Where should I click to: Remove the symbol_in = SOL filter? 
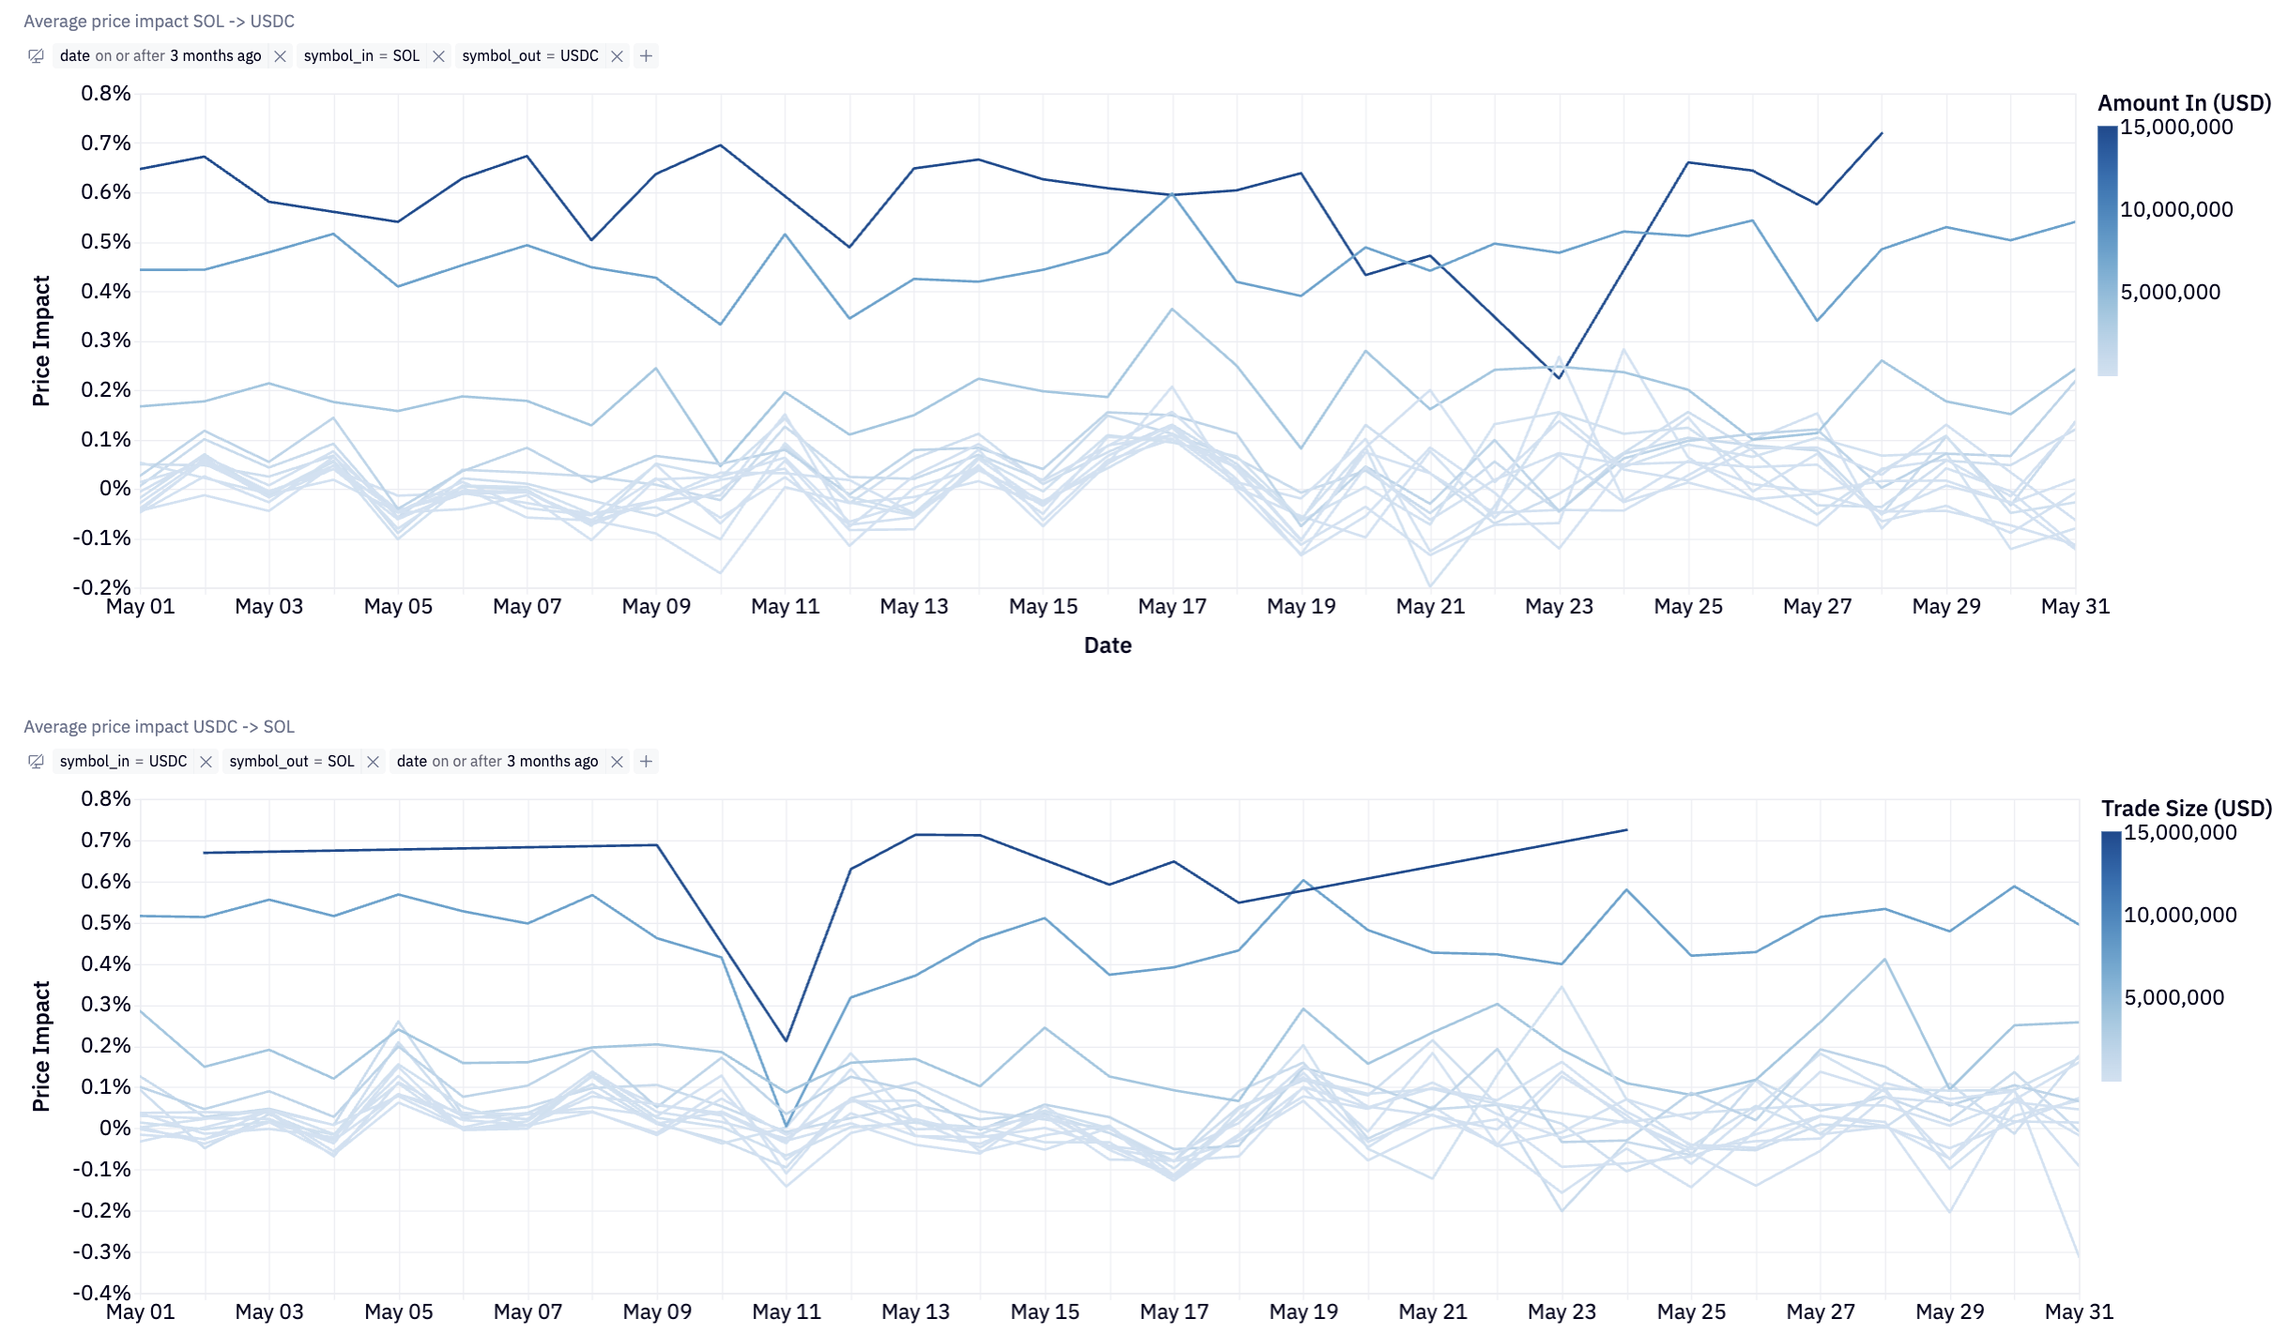pos(438,56)
